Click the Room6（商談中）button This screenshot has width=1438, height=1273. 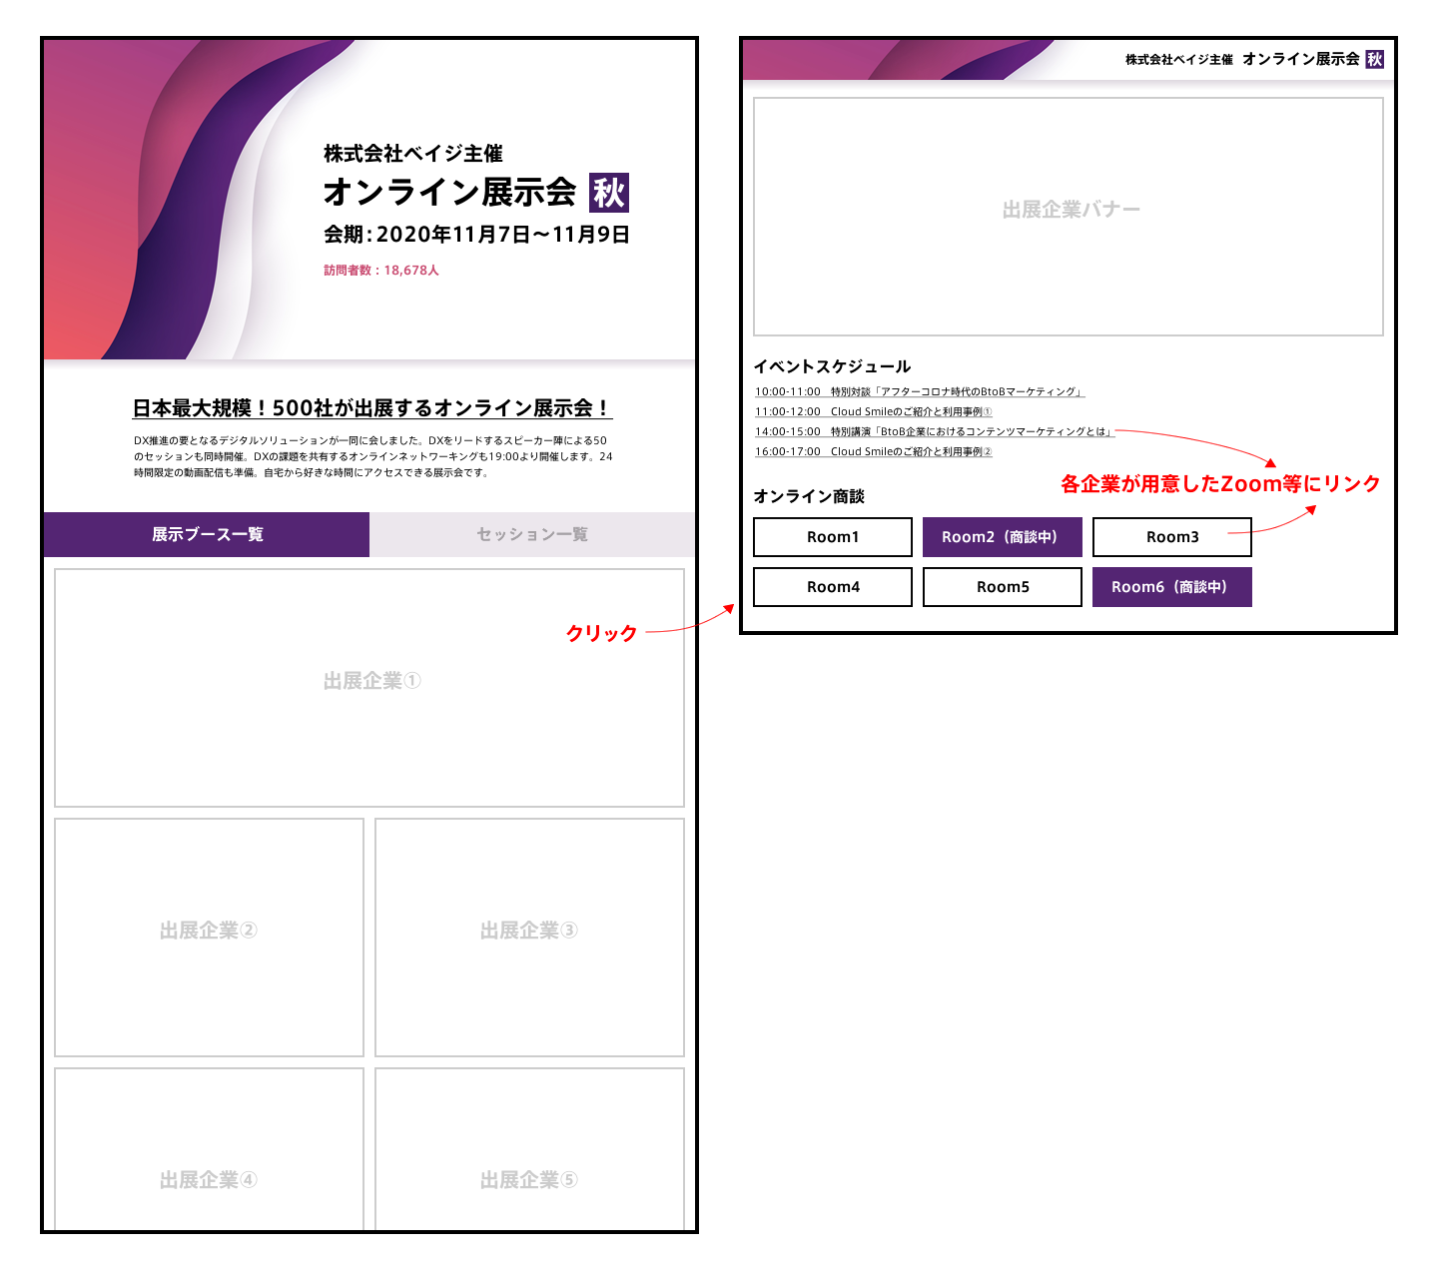pyautogui.click(x=1172, y=587)
